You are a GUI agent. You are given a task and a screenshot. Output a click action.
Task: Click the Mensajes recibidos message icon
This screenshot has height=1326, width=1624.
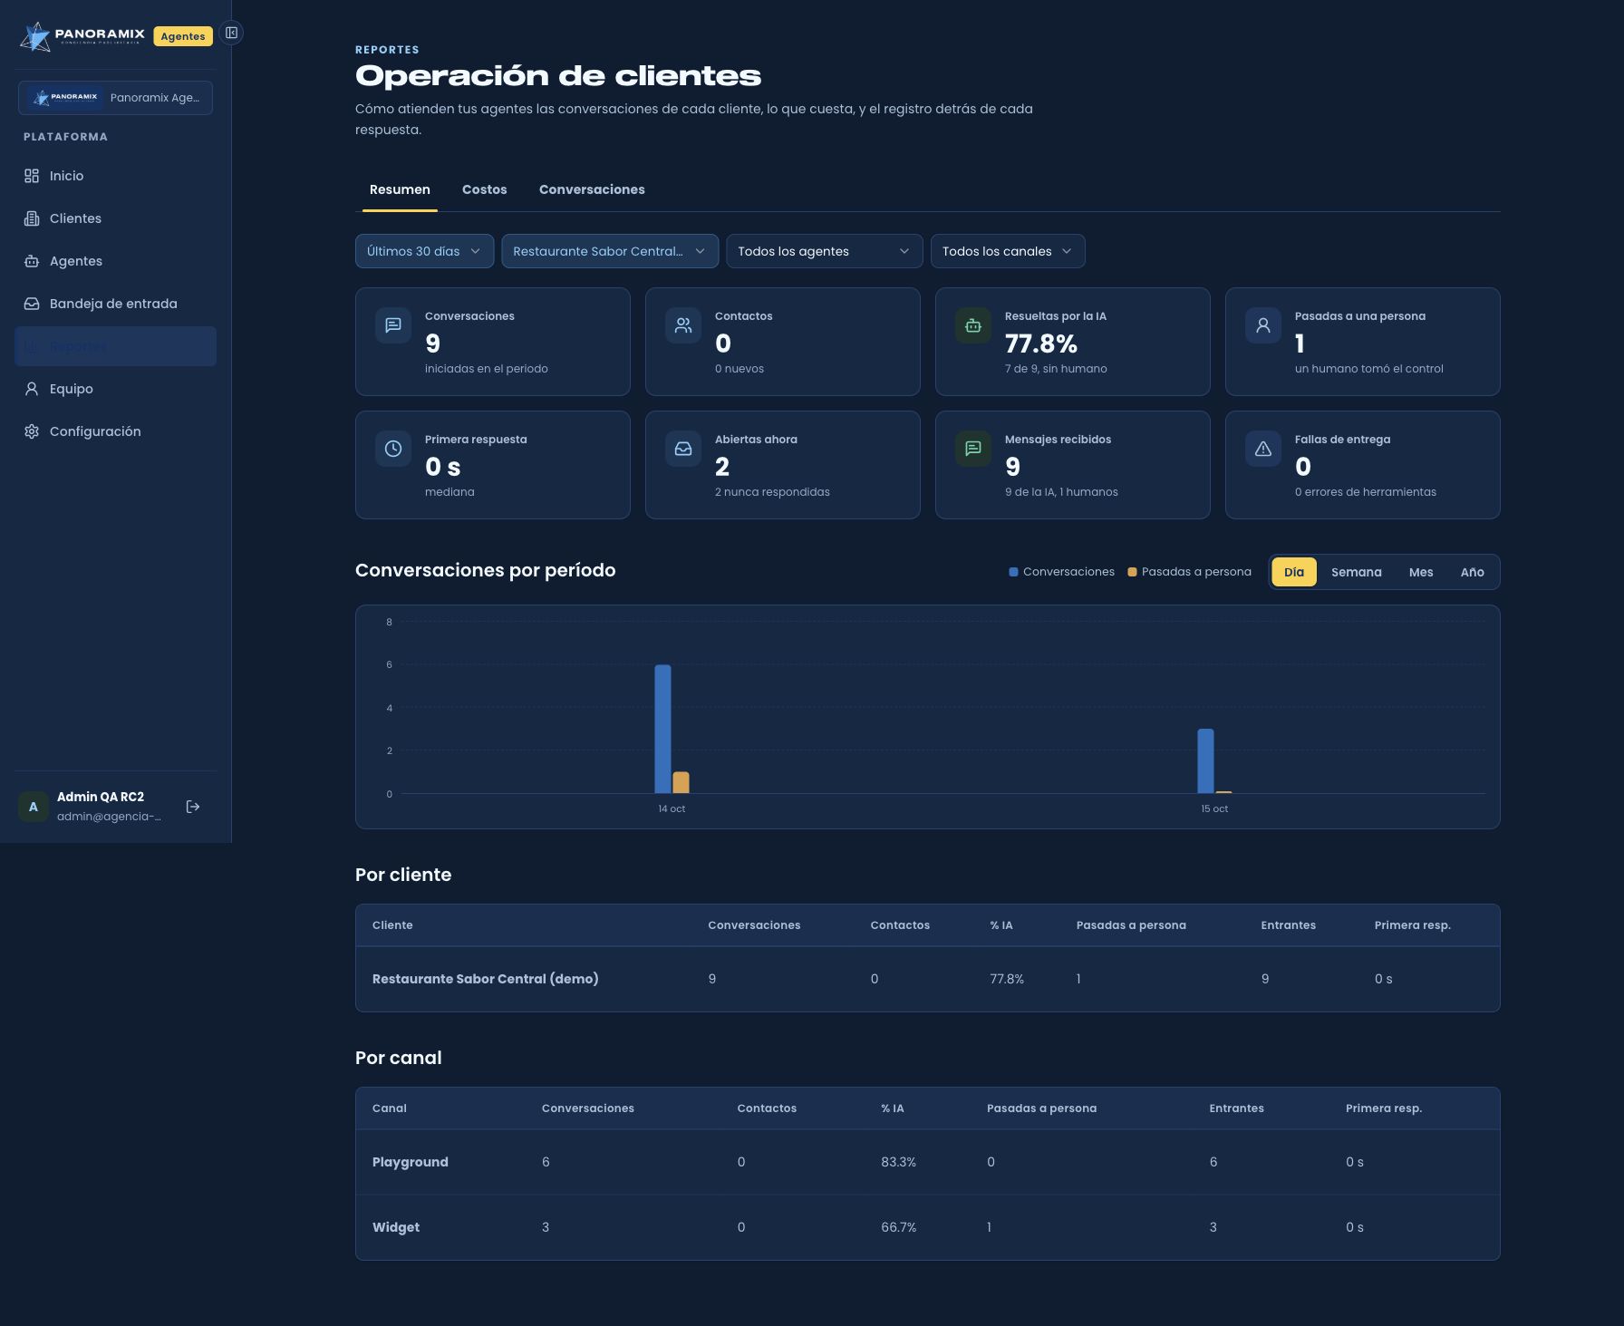point(973,449)
